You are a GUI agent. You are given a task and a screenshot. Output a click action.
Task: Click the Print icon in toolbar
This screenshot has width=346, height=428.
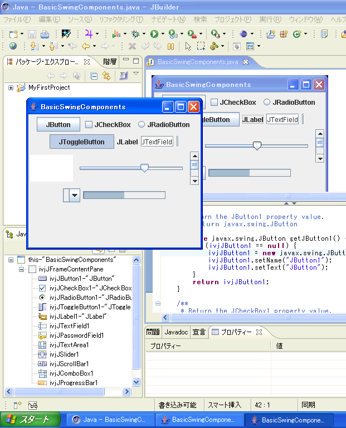45,34
